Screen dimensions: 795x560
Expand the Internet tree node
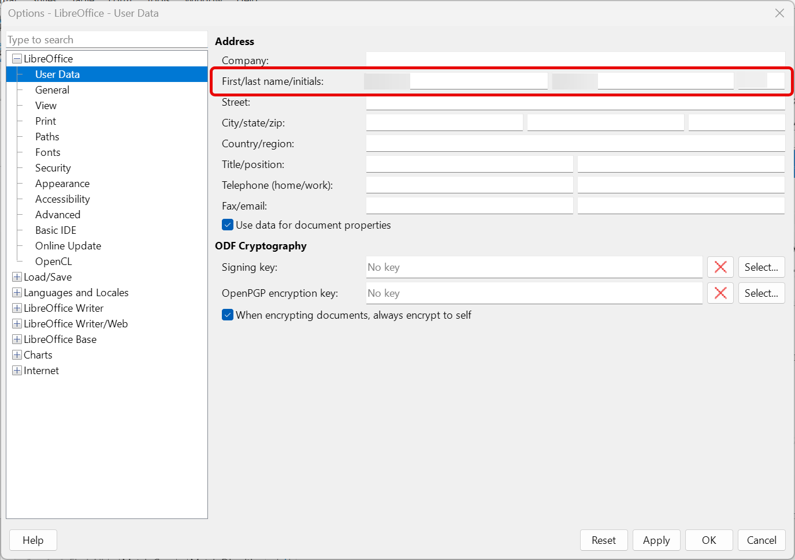pos(17,371)
